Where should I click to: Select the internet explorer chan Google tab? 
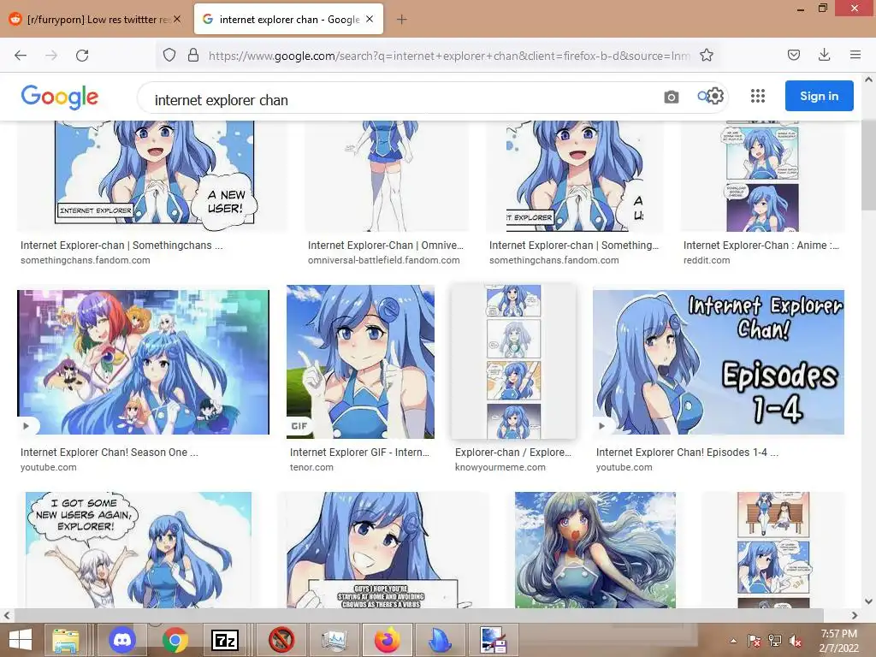click(288, 20)
